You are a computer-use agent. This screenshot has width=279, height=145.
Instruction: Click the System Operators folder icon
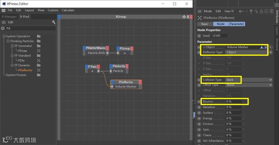(38, 36)
